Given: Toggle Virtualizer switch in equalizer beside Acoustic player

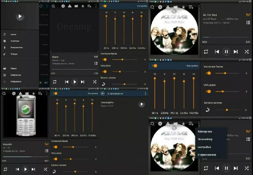Looking at the screenshot, I should coord(55,159).
